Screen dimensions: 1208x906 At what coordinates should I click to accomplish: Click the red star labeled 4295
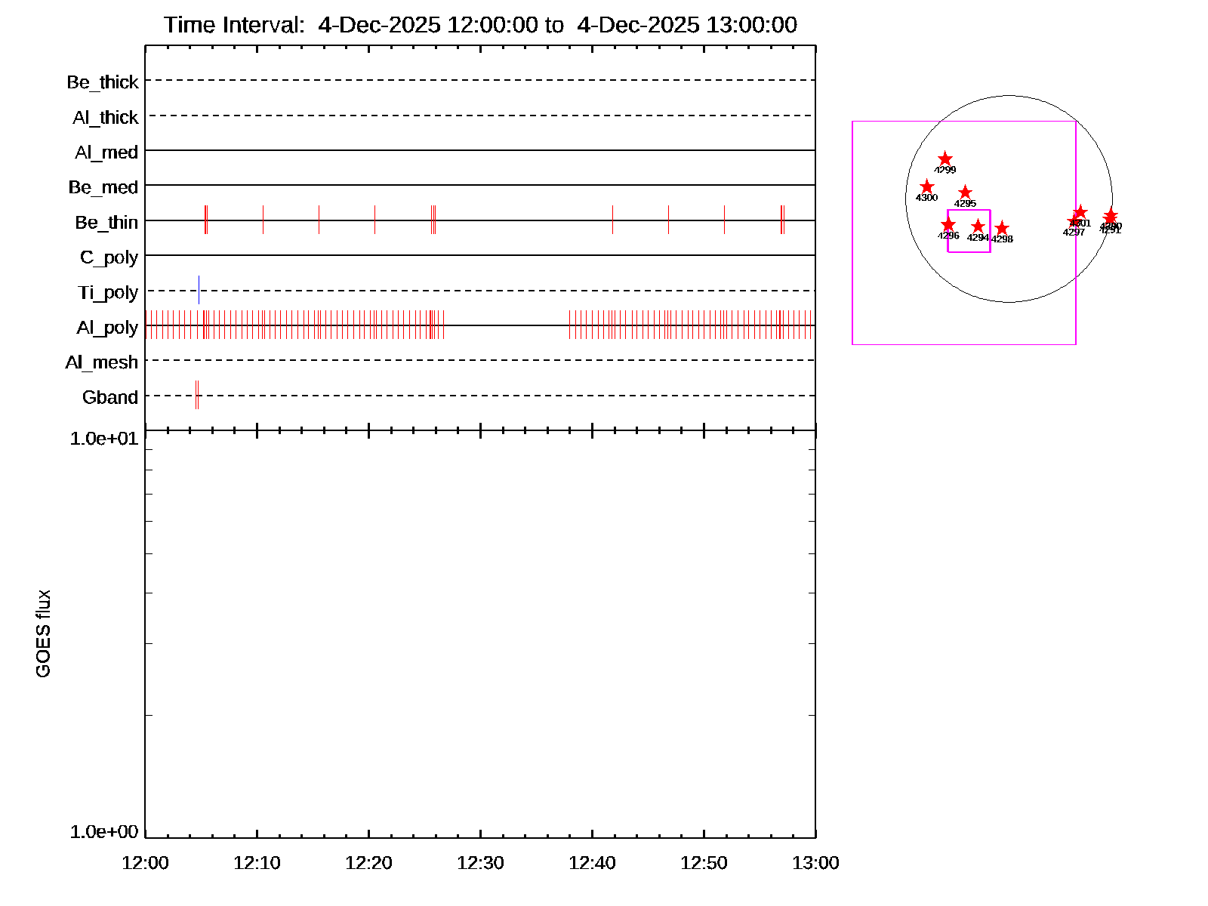tap(965, 193)
